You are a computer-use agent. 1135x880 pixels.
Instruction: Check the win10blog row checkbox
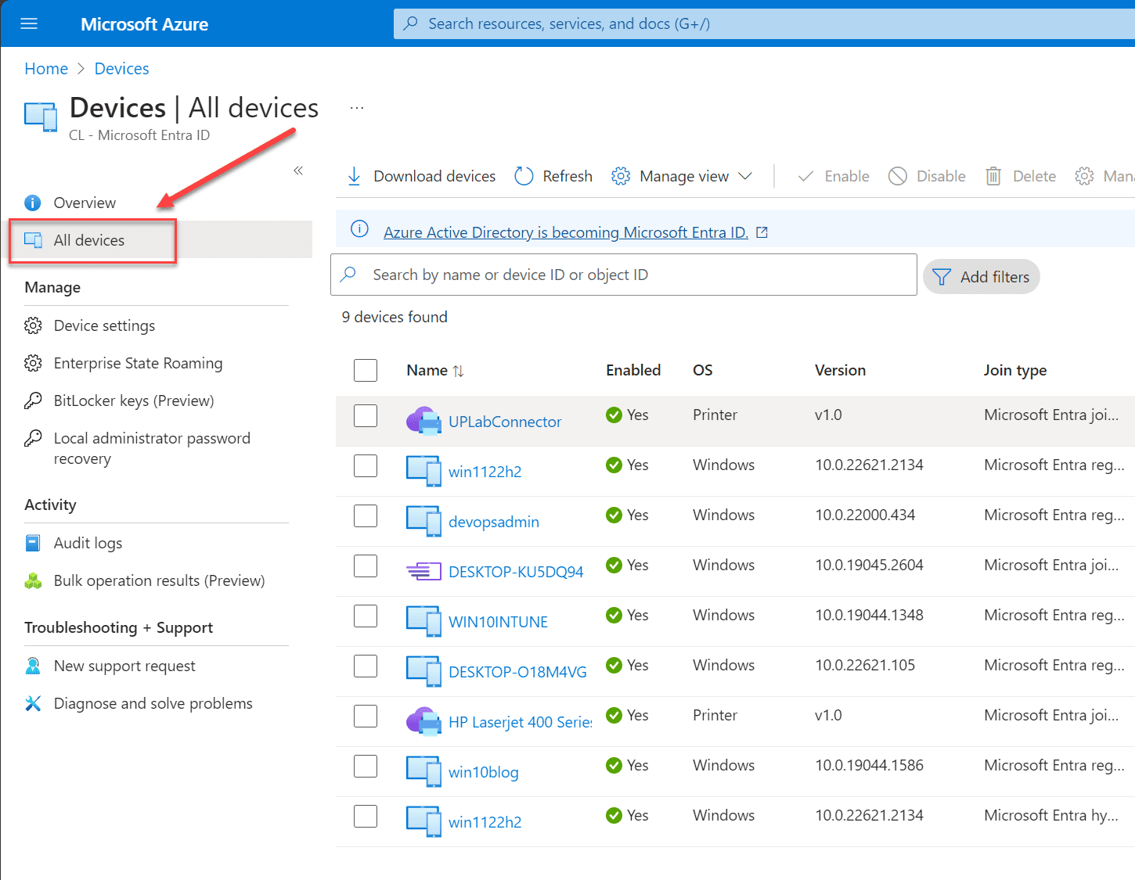tap(366, 766)
